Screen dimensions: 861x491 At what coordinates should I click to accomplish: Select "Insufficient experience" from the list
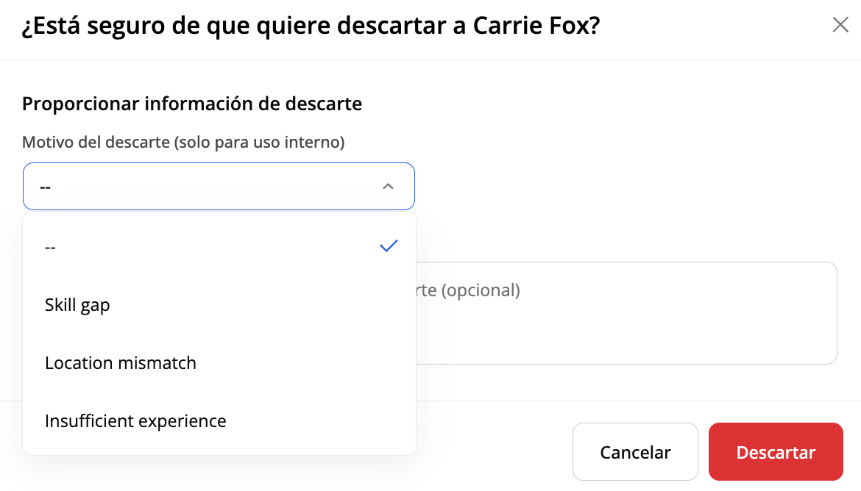tap(135, 421)
